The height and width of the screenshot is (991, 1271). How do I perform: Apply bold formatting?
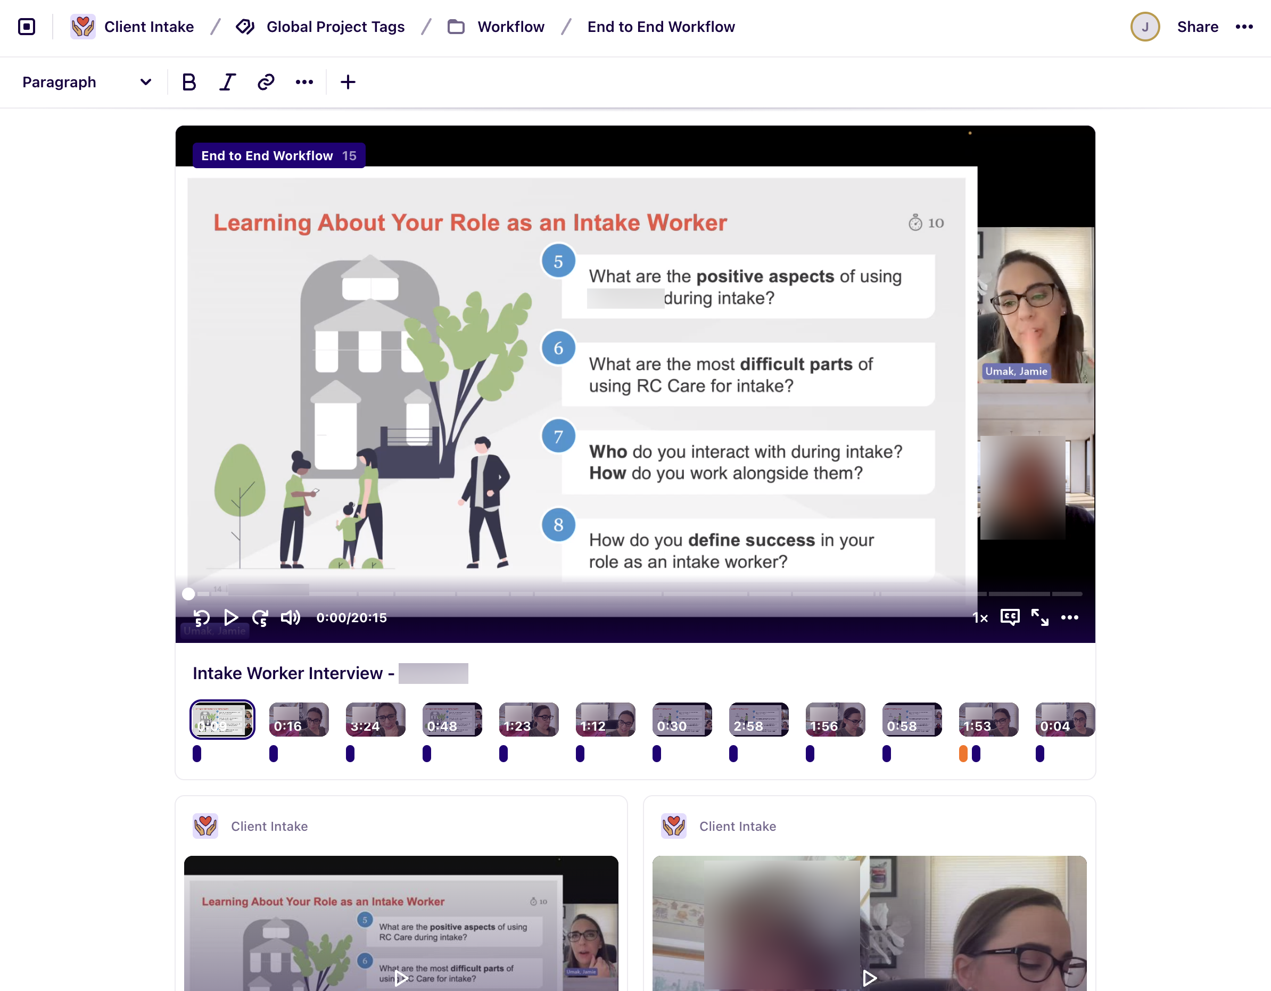(x=188, y=82)
